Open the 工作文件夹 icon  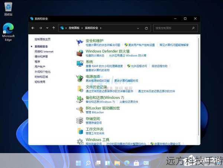pyautogui.click(x=80, y=131)
